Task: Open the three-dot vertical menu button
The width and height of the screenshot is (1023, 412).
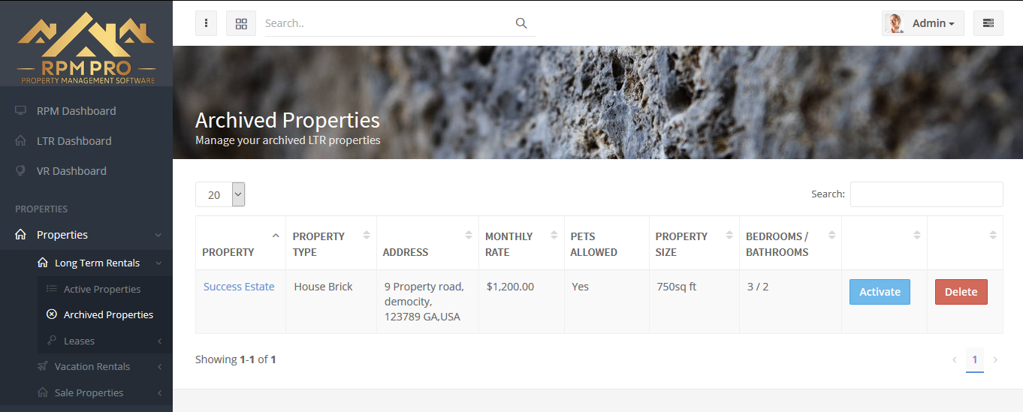Action: pos(207,23)
